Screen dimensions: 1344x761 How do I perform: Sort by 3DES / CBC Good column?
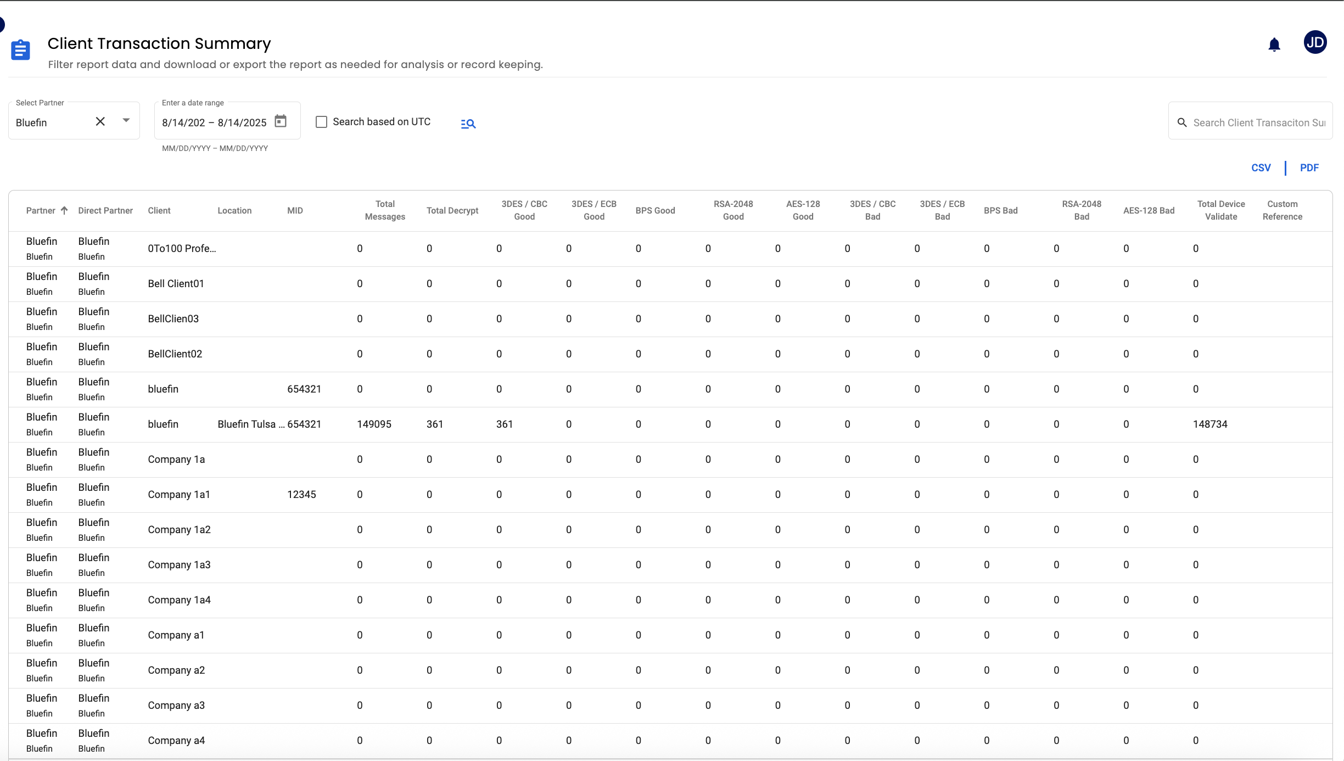point(524,210)
